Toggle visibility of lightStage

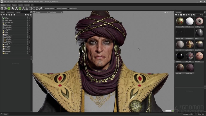click(x=30, y=46)
